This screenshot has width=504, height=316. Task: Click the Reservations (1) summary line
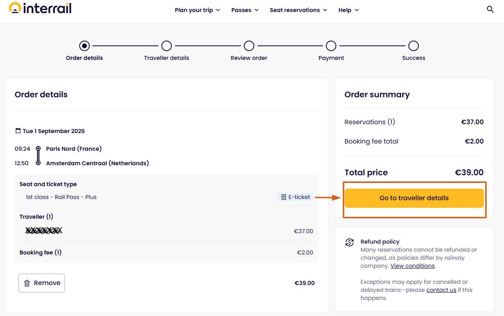(x=370, y=122)
